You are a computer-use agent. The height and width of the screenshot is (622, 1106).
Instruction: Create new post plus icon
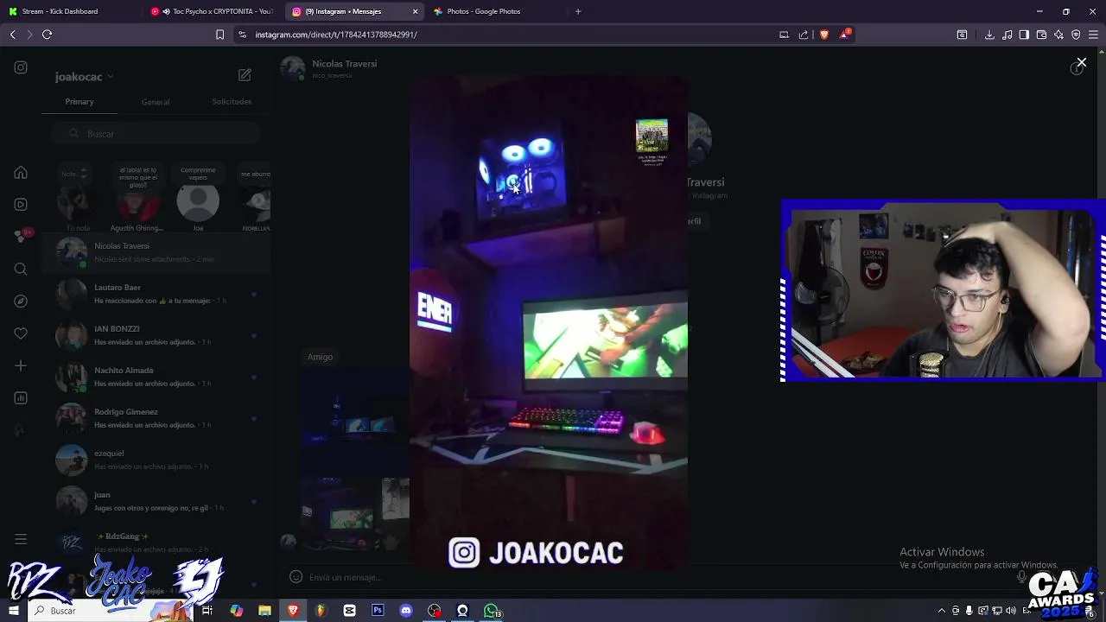click(21, 365)
